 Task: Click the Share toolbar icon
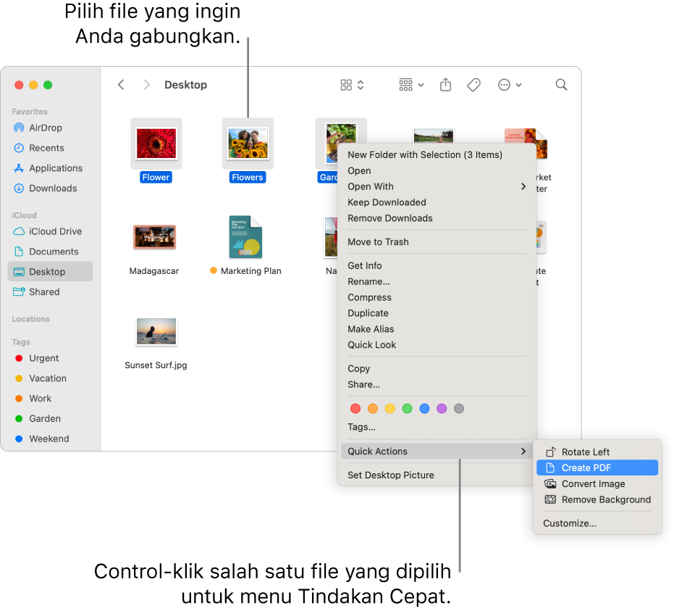coord(446,84)
